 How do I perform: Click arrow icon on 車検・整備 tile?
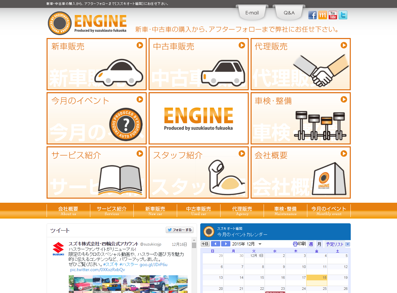(x=344, y=99)
